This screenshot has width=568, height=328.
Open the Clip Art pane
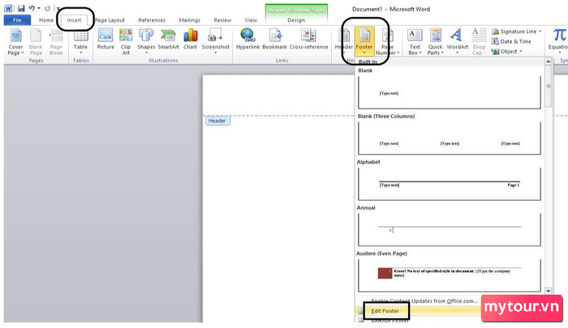pos(126,41)
